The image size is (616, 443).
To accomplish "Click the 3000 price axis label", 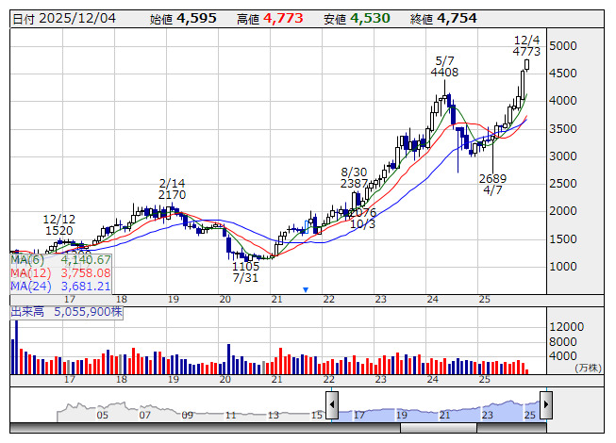I will click(563, 156).
